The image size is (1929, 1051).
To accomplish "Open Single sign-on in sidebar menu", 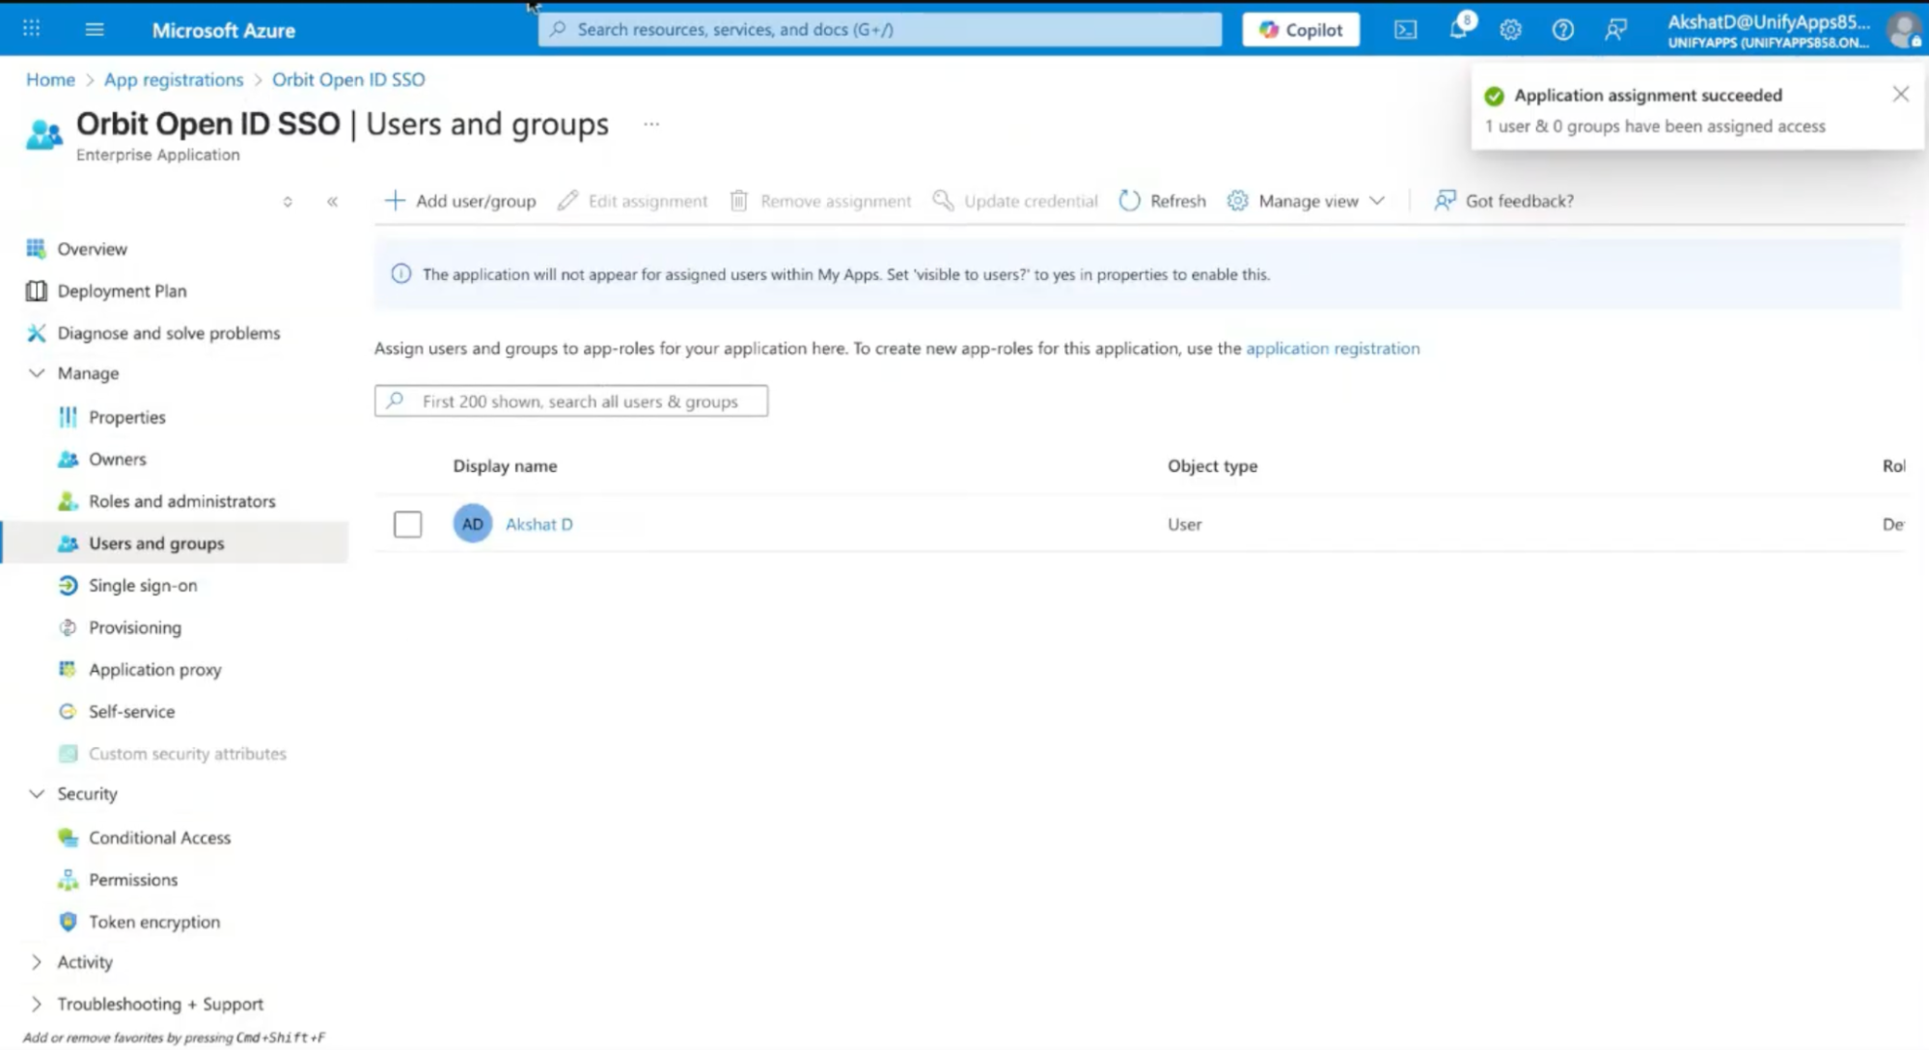I will pos(143,585).
